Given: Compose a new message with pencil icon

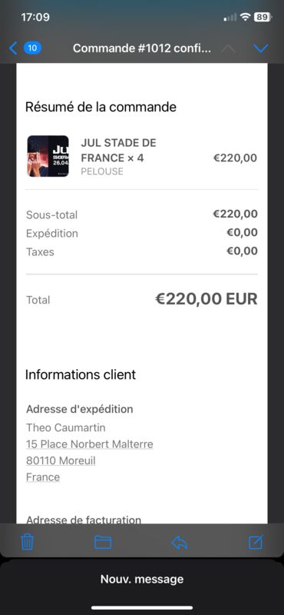Looking at the screenshot, I should click(x=256, y=542).
